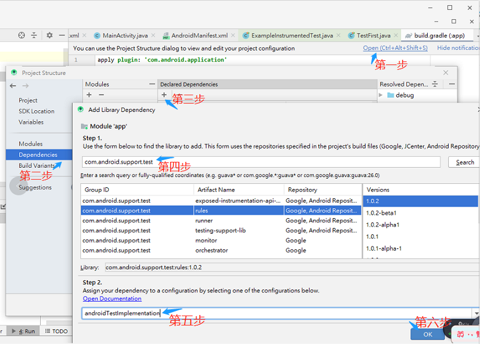Confirm the dialog with OK
The height and width of the screenshot is (344, 480).
coord(427,334)
